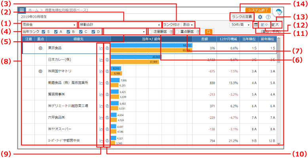Switch to table view icon

(256, 25)
